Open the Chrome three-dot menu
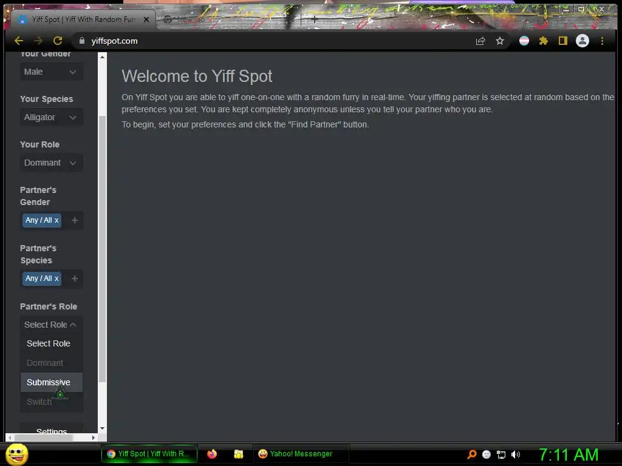The height and width of the screenshot is (466, 622). 602,41
